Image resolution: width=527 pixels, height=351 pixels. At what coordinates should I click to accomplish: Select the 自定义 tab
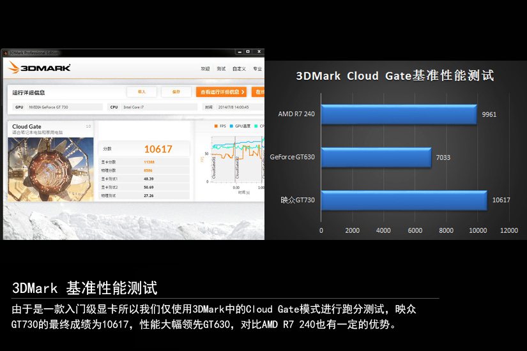tap(239, 68)
